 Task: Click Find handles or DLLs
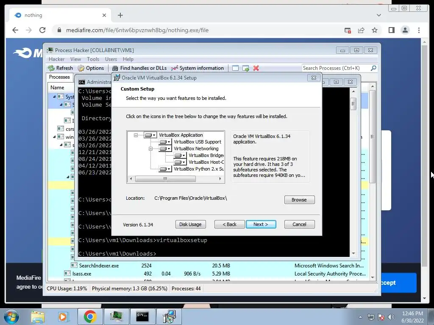[x=139, y=68]
